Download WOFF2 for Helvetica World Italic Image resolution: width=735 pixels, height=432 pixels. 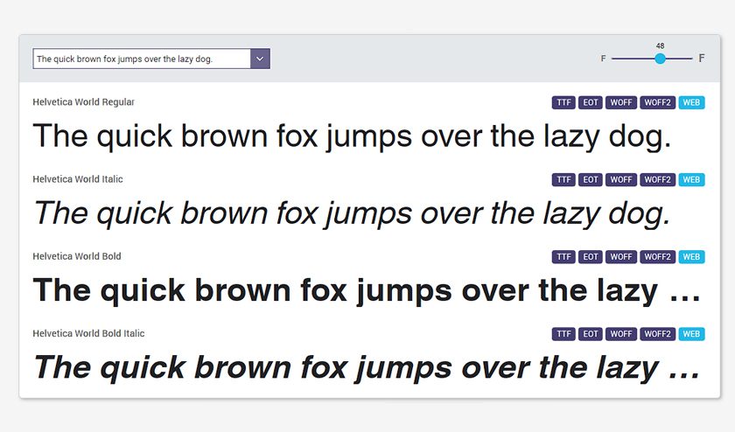658,180
